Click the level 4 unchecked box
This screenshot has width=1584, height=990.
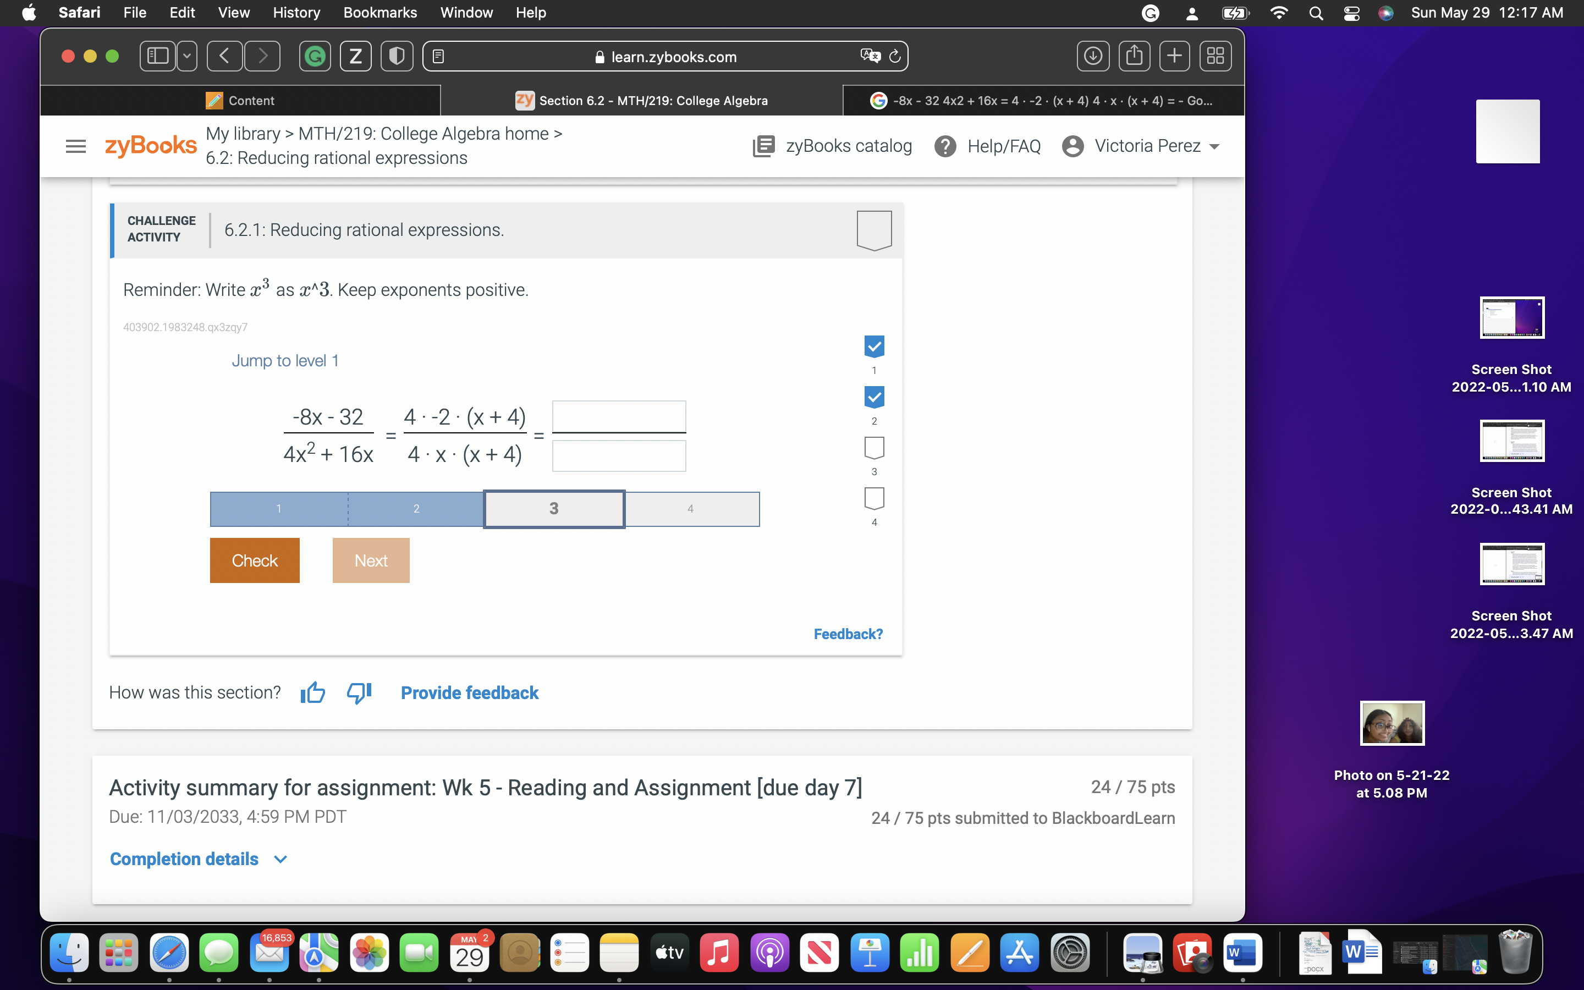(874, 498)
